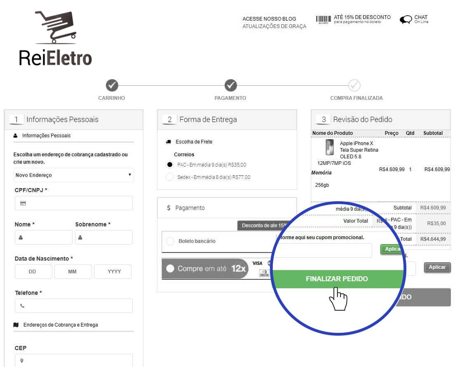The height and width of the screenshot is (367, 462).
Task: Click the phone icon inside the Telefone field
Action: pyautogui.click(x=22, y=306)
